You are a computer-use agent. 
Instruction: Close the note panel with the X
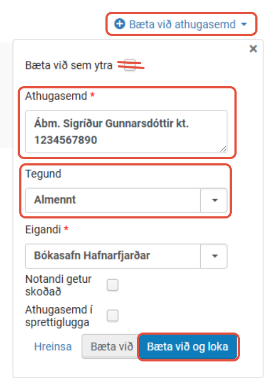click(253, 49)
